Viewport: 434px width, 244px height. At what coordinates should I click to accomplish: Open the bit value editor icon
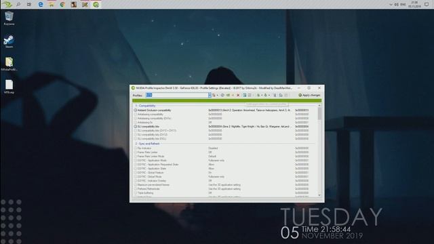(286, 95)
